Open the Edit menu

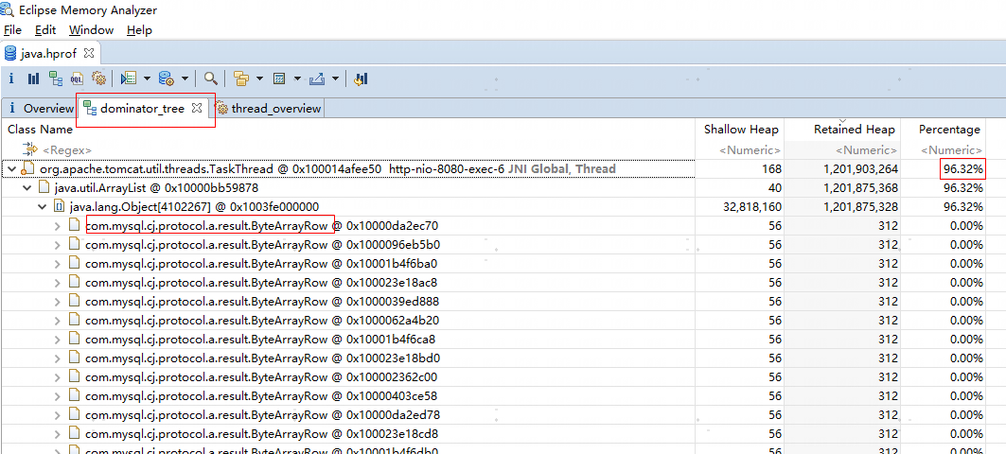coord(45,30)
